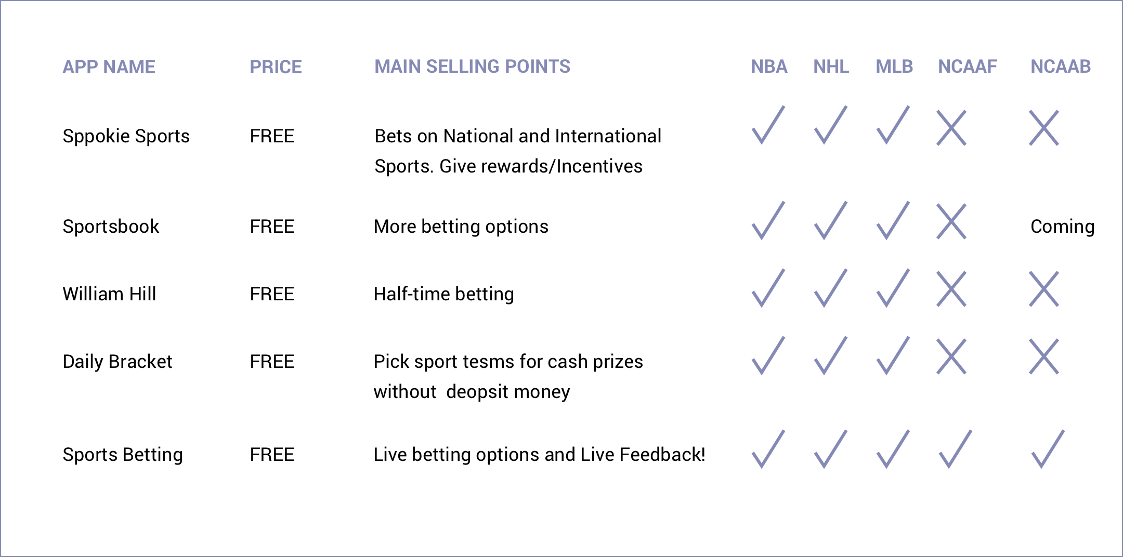Viewport: 1123px width, 557px height.
Task: Click Sportsbook NCAAF cross mark
Action: click(x=951, y=221)
